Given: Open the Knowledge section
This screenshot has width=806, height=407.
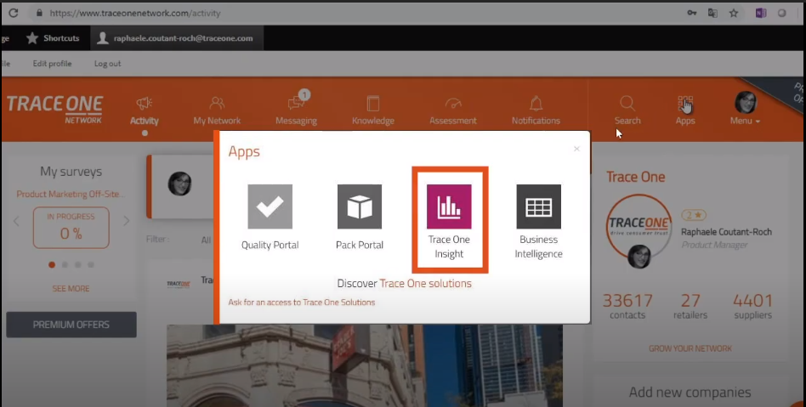Looking at the screenshot, I should pyautogui.click(x=373, y=111).
